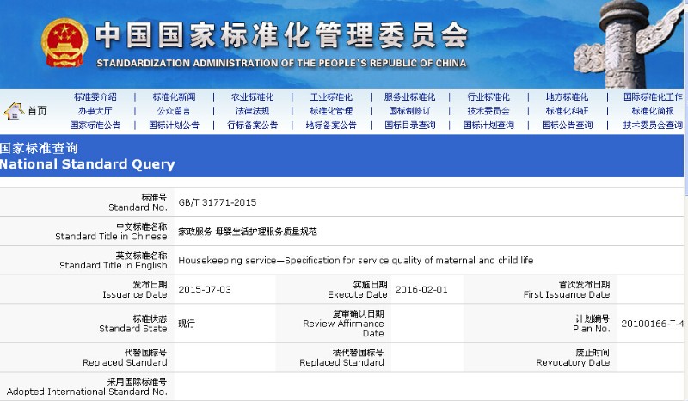688x401 pixels.
Task: Open 国标计划查询 link
Action: point(488,125)
